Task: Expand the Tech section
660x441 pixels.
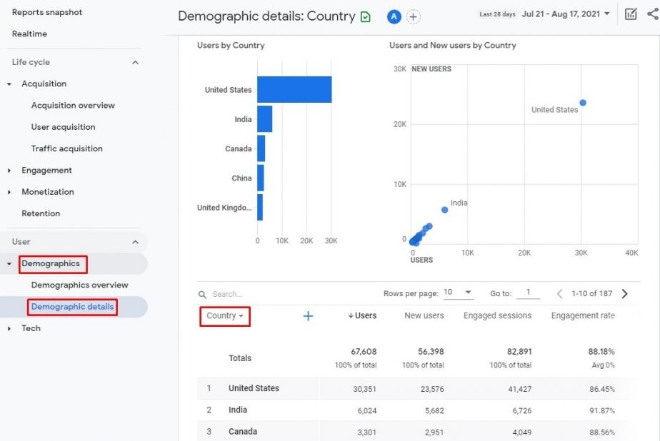Action: pos(31,328)
